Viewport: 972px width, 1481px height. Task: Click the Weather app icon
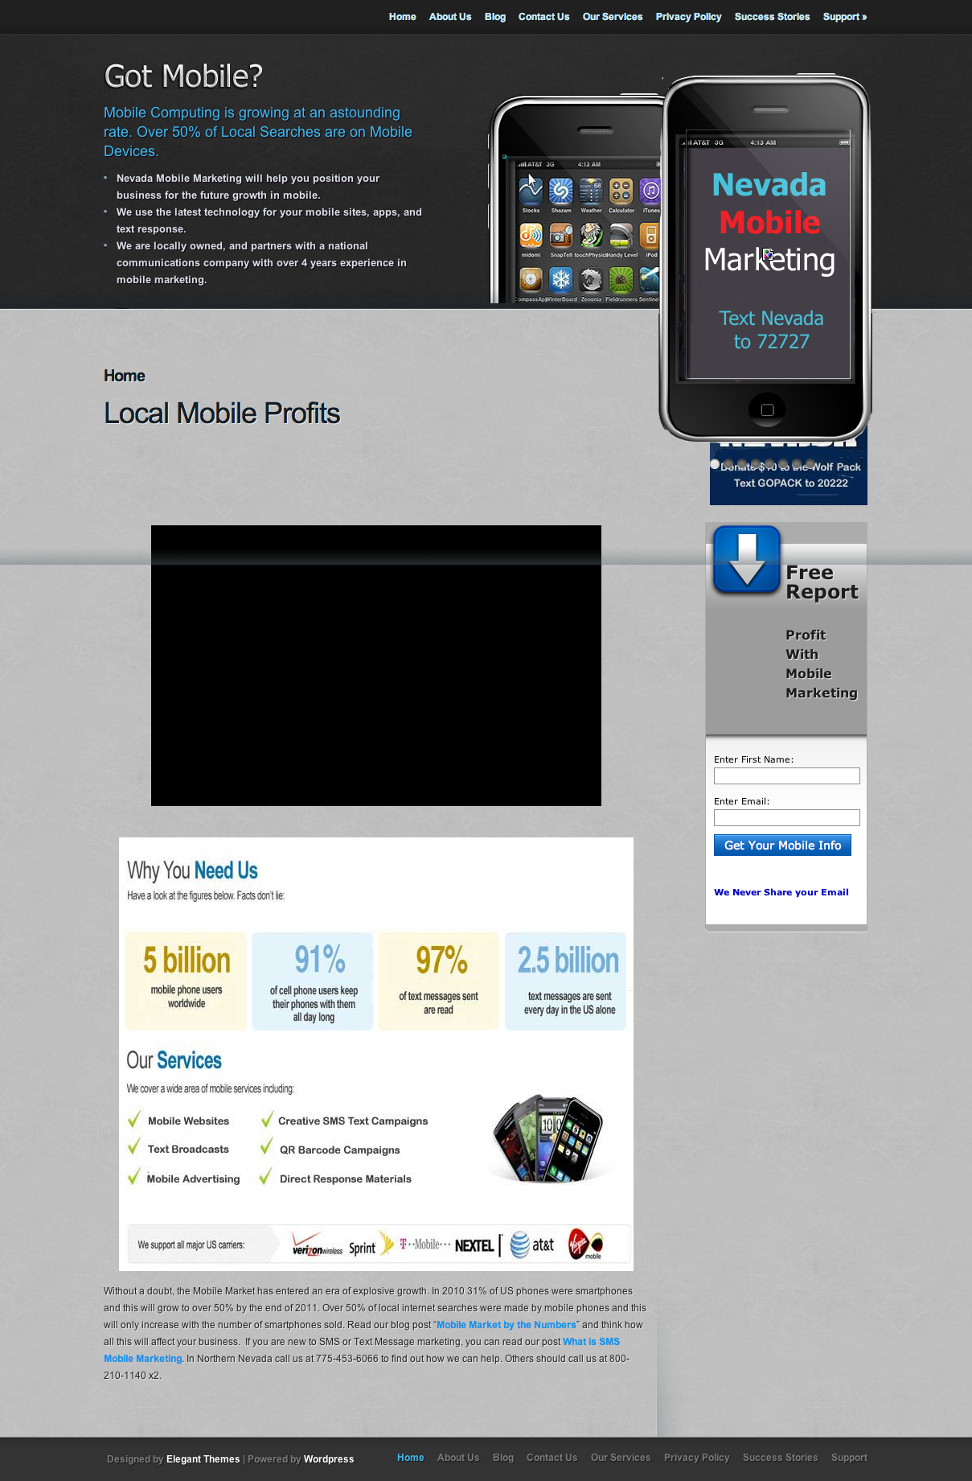[x=591, y=191]
